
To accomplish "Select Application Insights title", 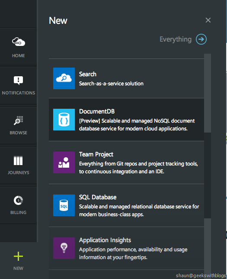I will coord(105,240).
